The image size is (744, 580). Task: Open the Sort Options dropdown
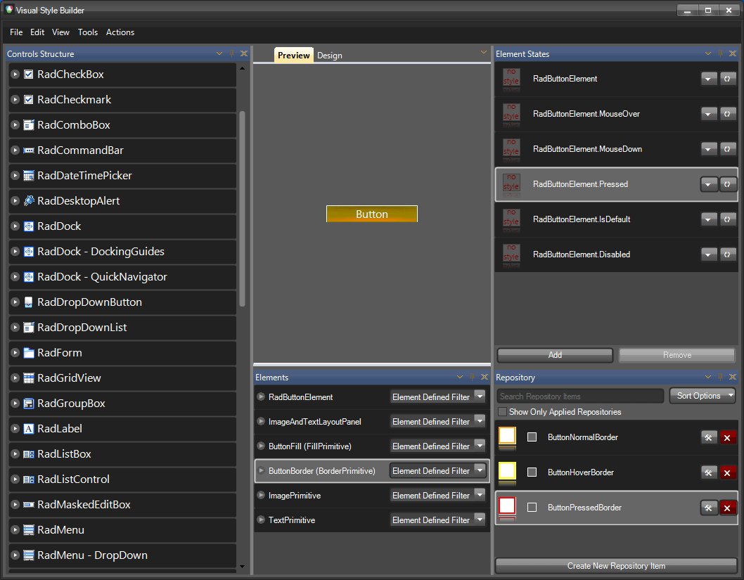[703, 395]
